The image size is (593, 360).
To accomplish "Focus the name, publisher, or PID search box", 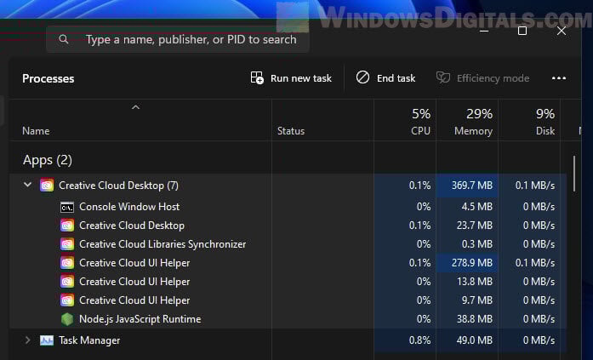I will [x=178, y=39].
